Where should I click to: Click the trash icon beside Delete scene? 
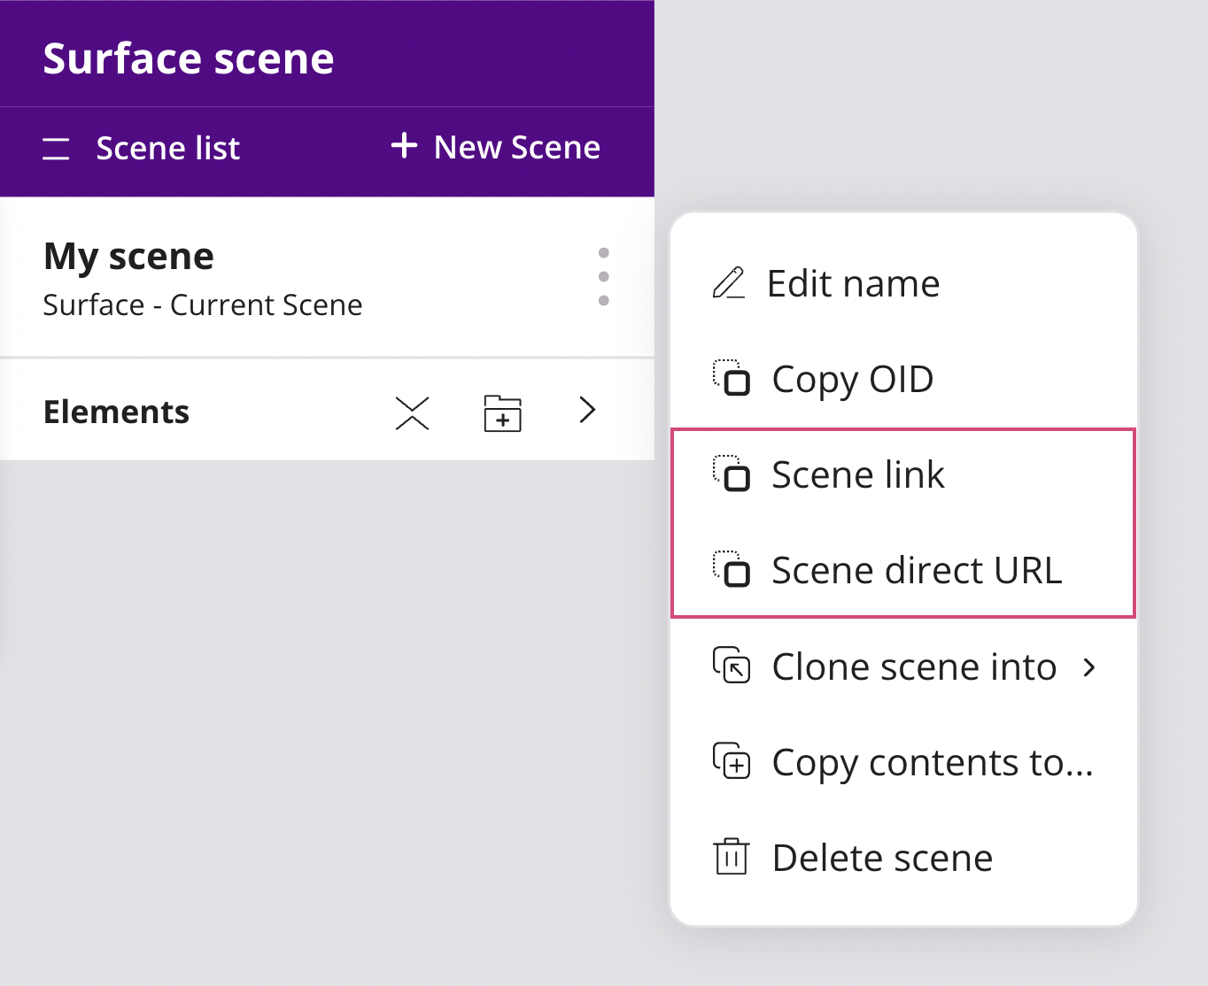[x=732, y=857]
